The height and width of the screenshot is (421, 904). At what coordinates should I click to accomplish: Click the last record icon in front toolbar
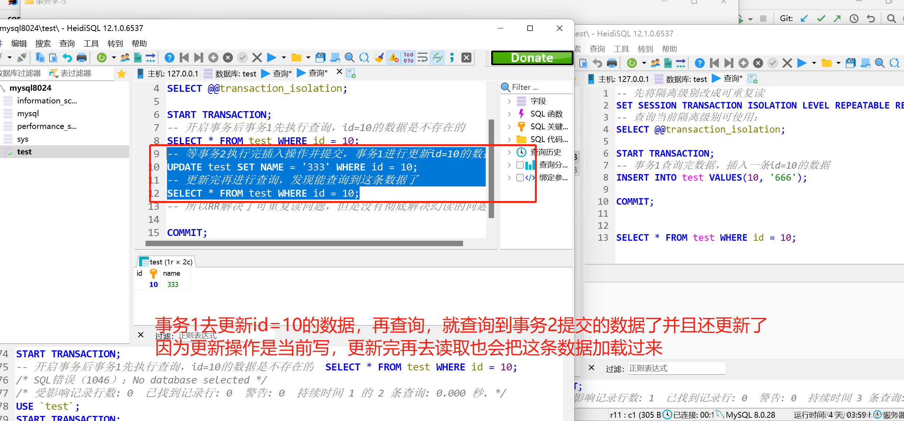point(198,58)
